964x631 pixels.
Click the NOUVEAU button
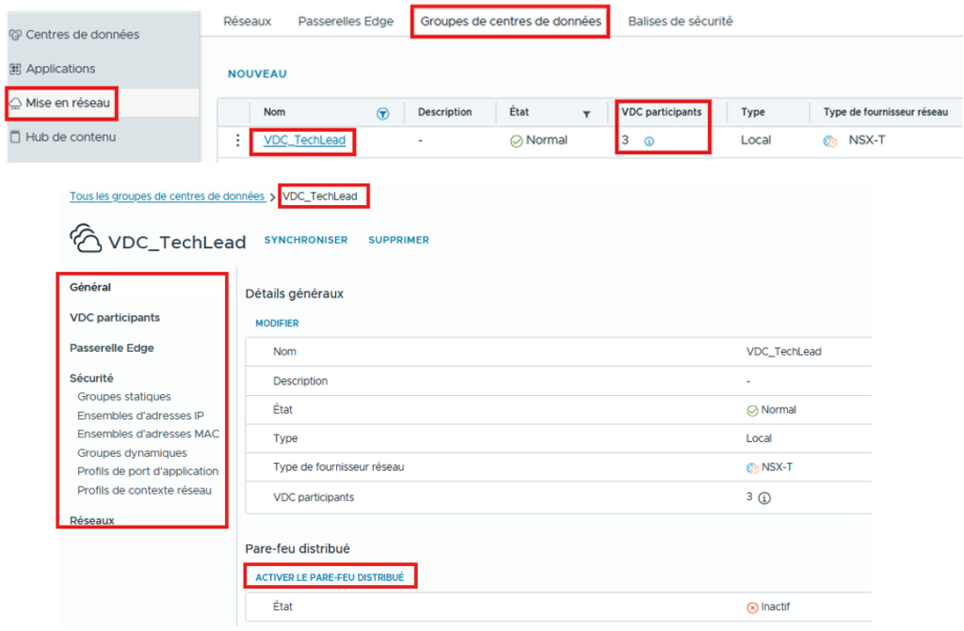click(257, 73)
